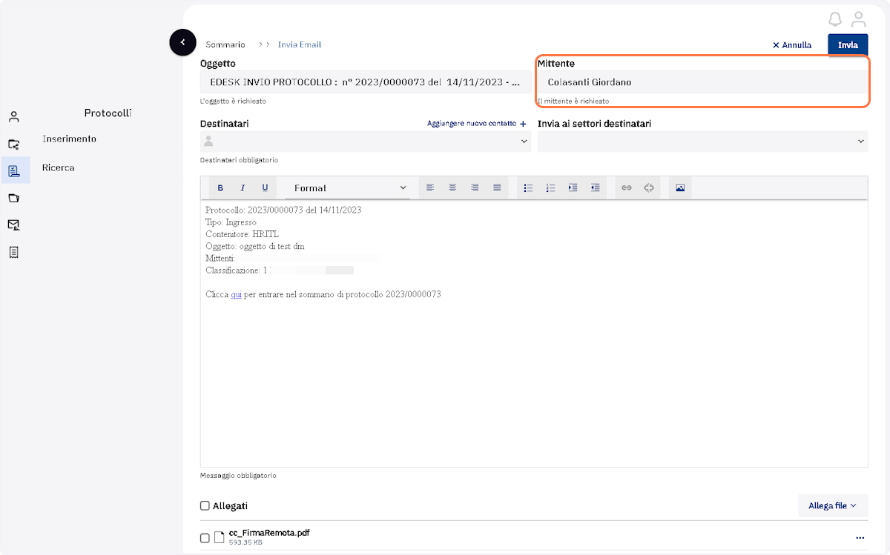Open Ricerca in the Protocolli menu
The image size is (890, 555).
click(x=59, y=167)
